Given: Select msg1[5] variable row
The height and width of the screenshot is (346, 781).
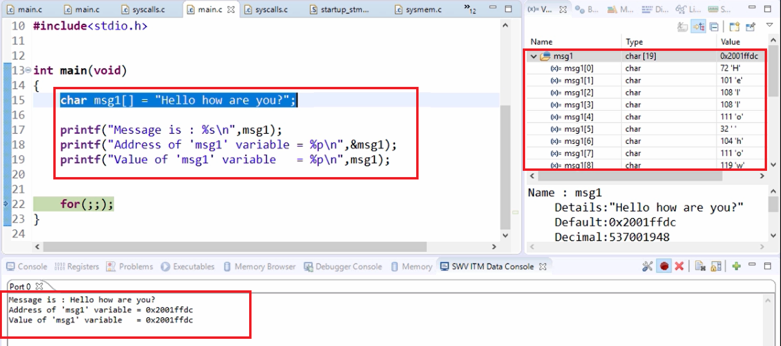Looking at the screenshot, I should click(x=644, y=129).
